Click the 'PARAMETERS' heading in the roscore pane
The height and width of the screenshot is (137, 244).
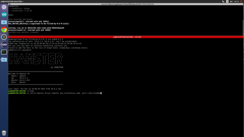13,6
